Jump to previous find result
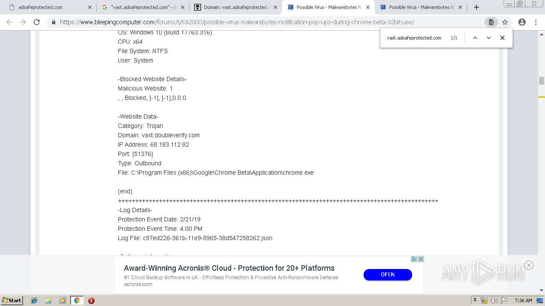Viewport: 545px width, 306px height. click(475, 38)
